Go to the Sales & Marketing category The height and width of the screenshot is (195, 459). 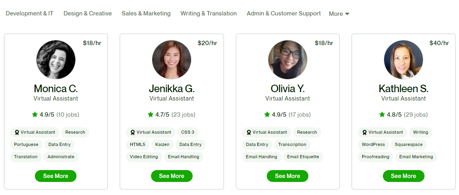[146, 13]
